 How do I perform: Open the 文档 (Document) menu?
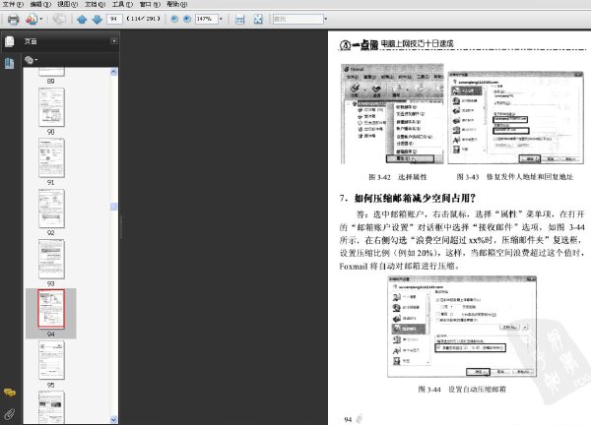pos(95,4)
